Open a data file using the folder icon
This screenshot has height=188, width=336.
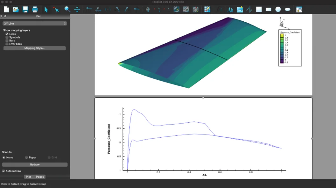pos(16,10)
